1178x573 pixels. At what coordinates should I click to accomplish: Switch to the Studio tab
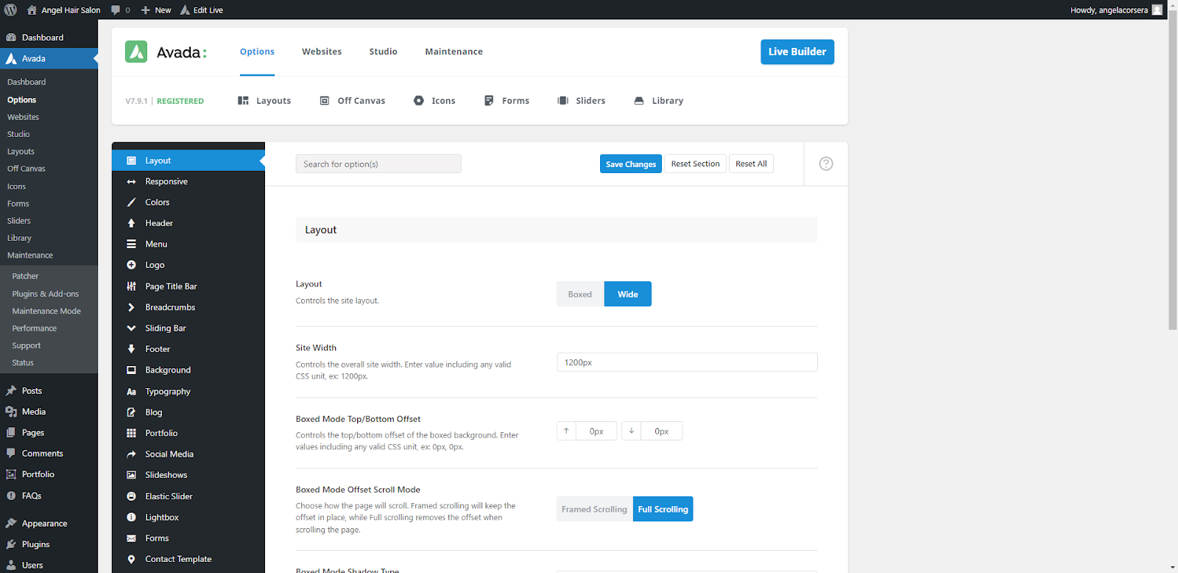pyautogui.click(x=384, y=52)
